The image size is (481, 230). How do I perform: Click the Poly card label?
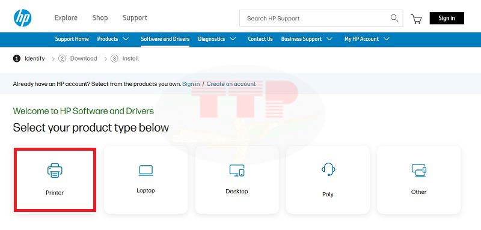pos(328,195)
